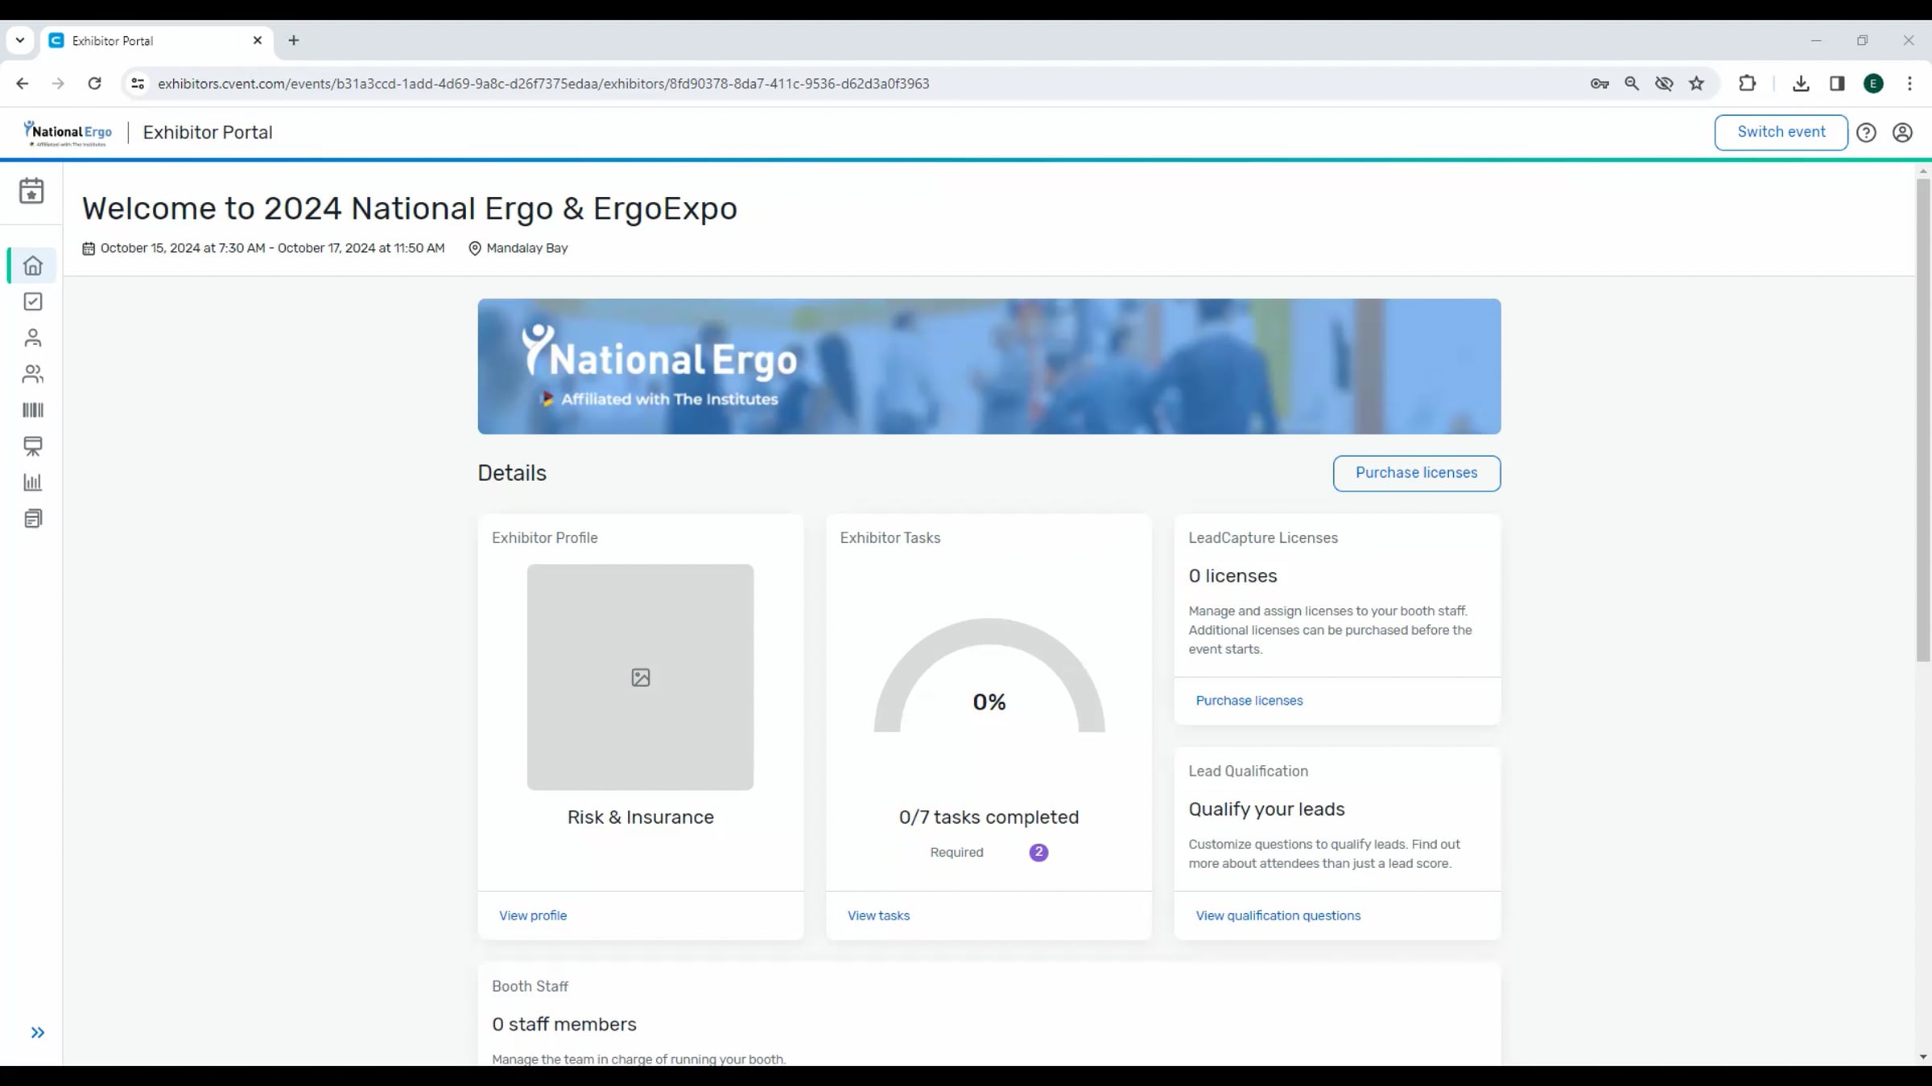Image resolution: width=1932 pixels, height=1086 pixels.
Task: Open the Chrome three-dot menu
Action: pos(1909,84)
